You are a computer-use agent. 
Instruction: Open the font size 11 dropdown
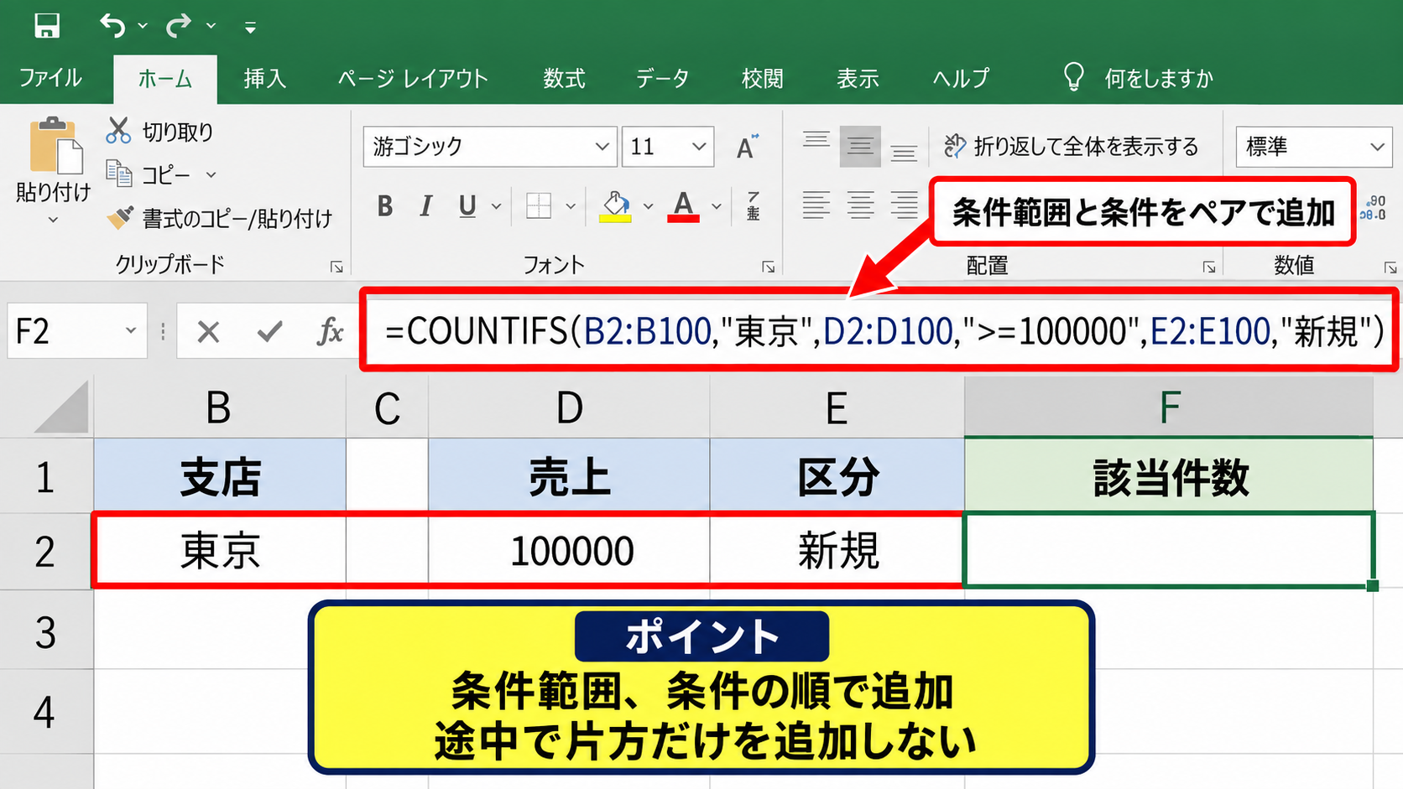pyautogui.click(x=699, y=147)
